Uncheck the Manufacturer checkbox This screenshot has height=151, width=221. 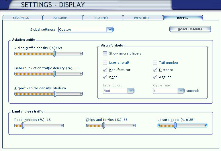coord(105,70)
